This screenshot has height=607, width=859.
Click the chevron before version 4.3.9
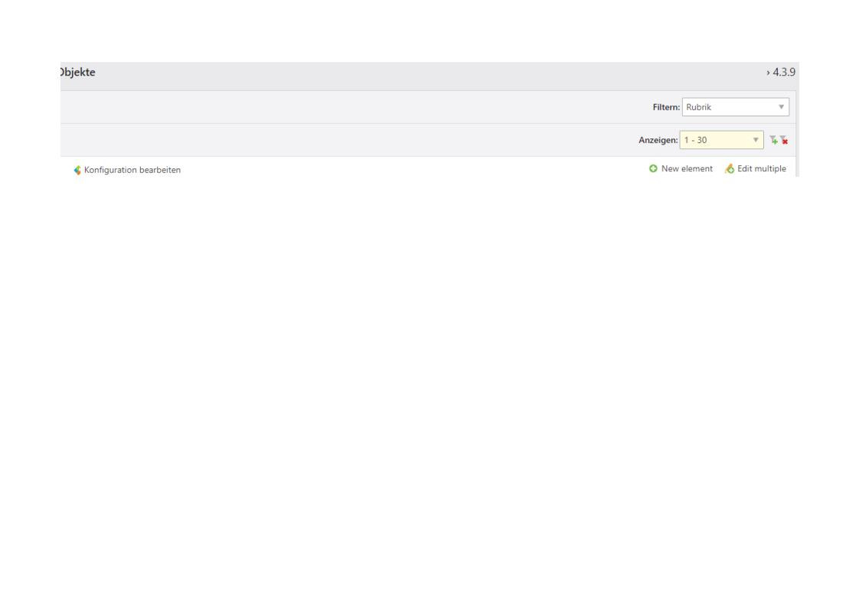tap(766, 73)
